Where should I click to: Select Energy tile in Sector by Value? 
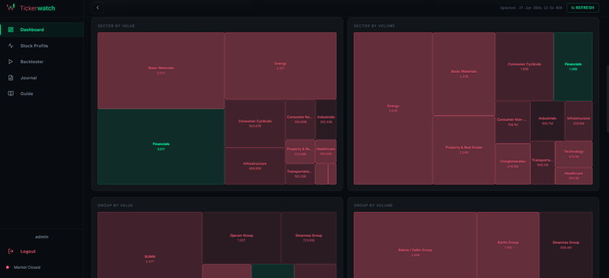tap(280, 66)
